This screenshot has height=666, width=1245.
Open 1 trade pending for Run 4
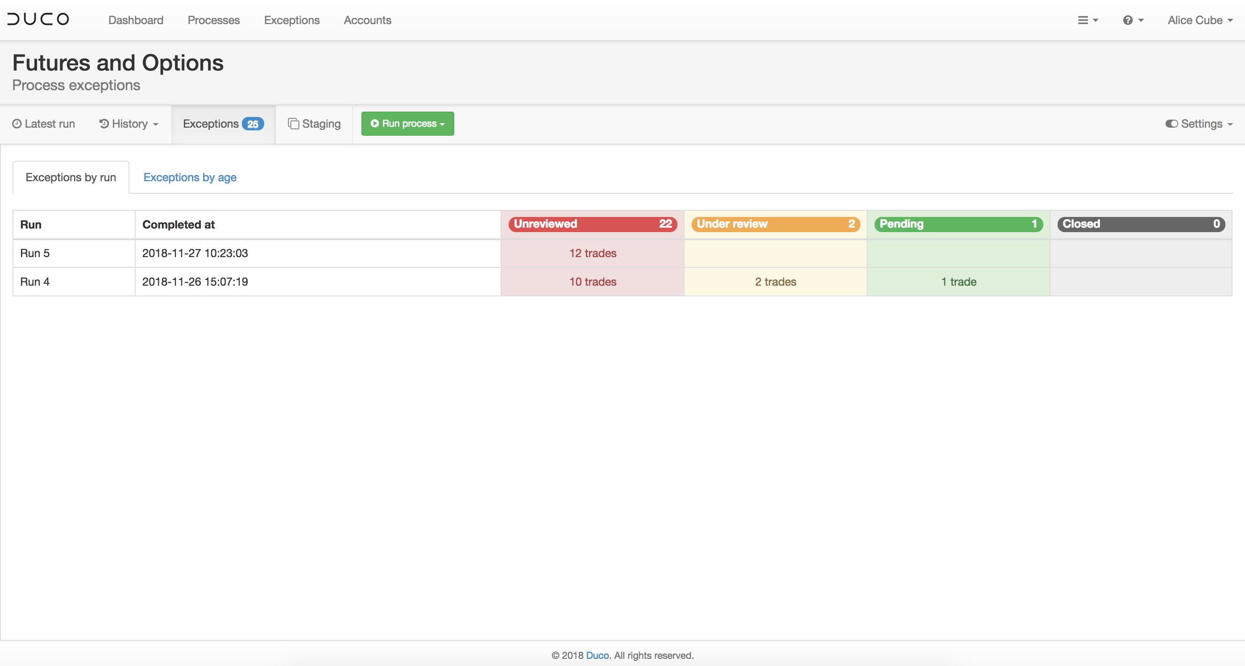click(x=959, y=282)
